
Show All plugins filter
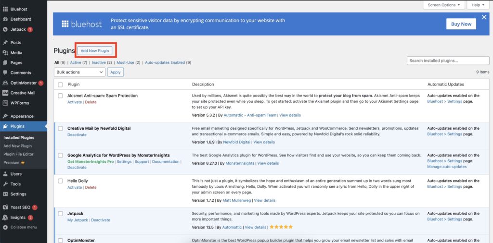[57, 63]
